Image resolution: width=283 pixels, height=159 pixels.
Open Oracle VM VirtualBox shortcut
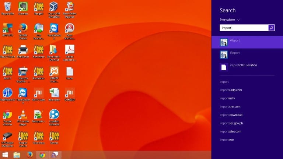[54, 10]
